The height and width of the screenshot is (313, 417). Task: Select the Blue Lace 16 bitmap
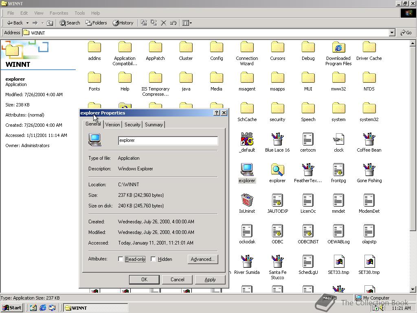pos(277,142)
